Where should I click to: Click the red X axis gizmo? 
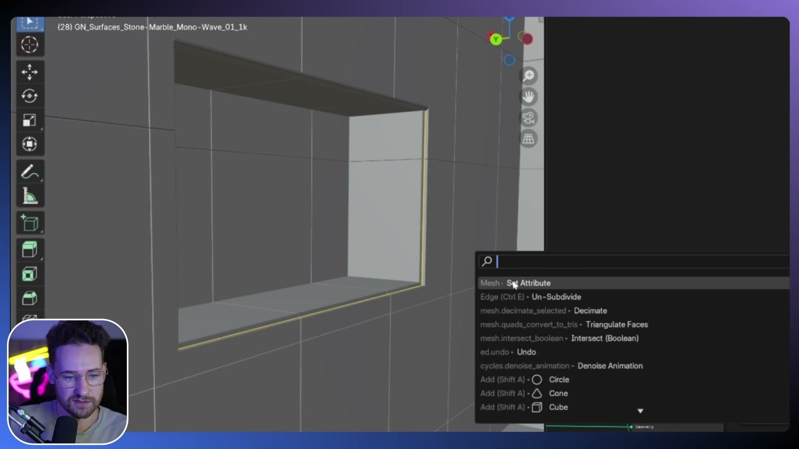(x=527, y=39)
